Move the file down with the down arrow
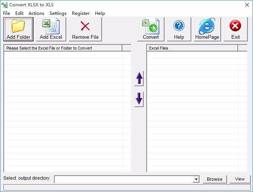Viewport: 253px width, 192px height. coord(139,99)
